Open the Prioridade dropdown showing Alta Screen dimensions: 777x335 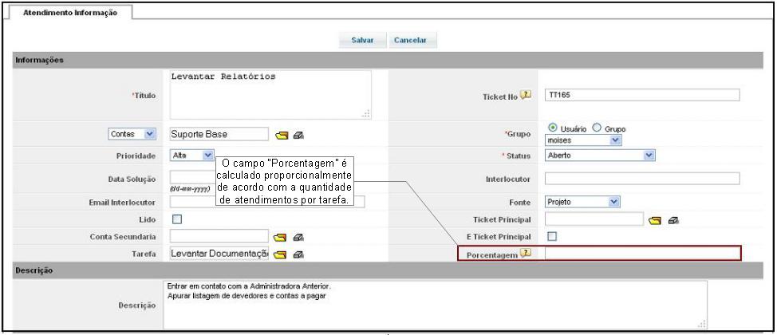(x=192, y=155)
